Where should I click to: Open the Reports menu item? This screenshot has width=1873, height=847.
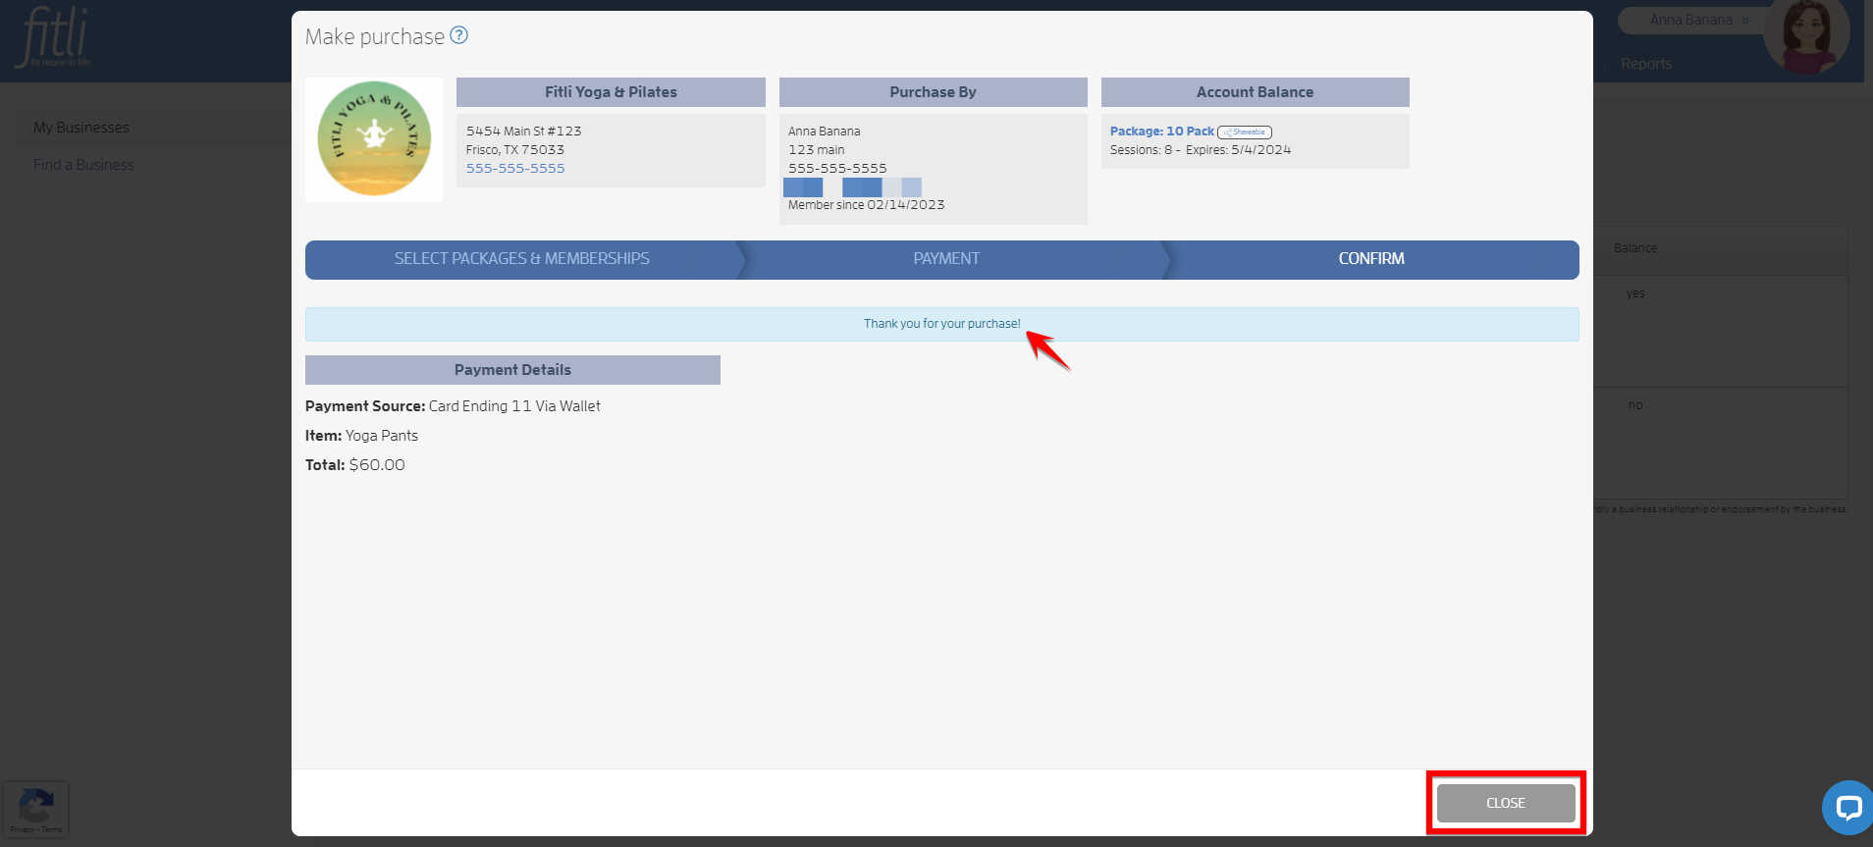1646,64
